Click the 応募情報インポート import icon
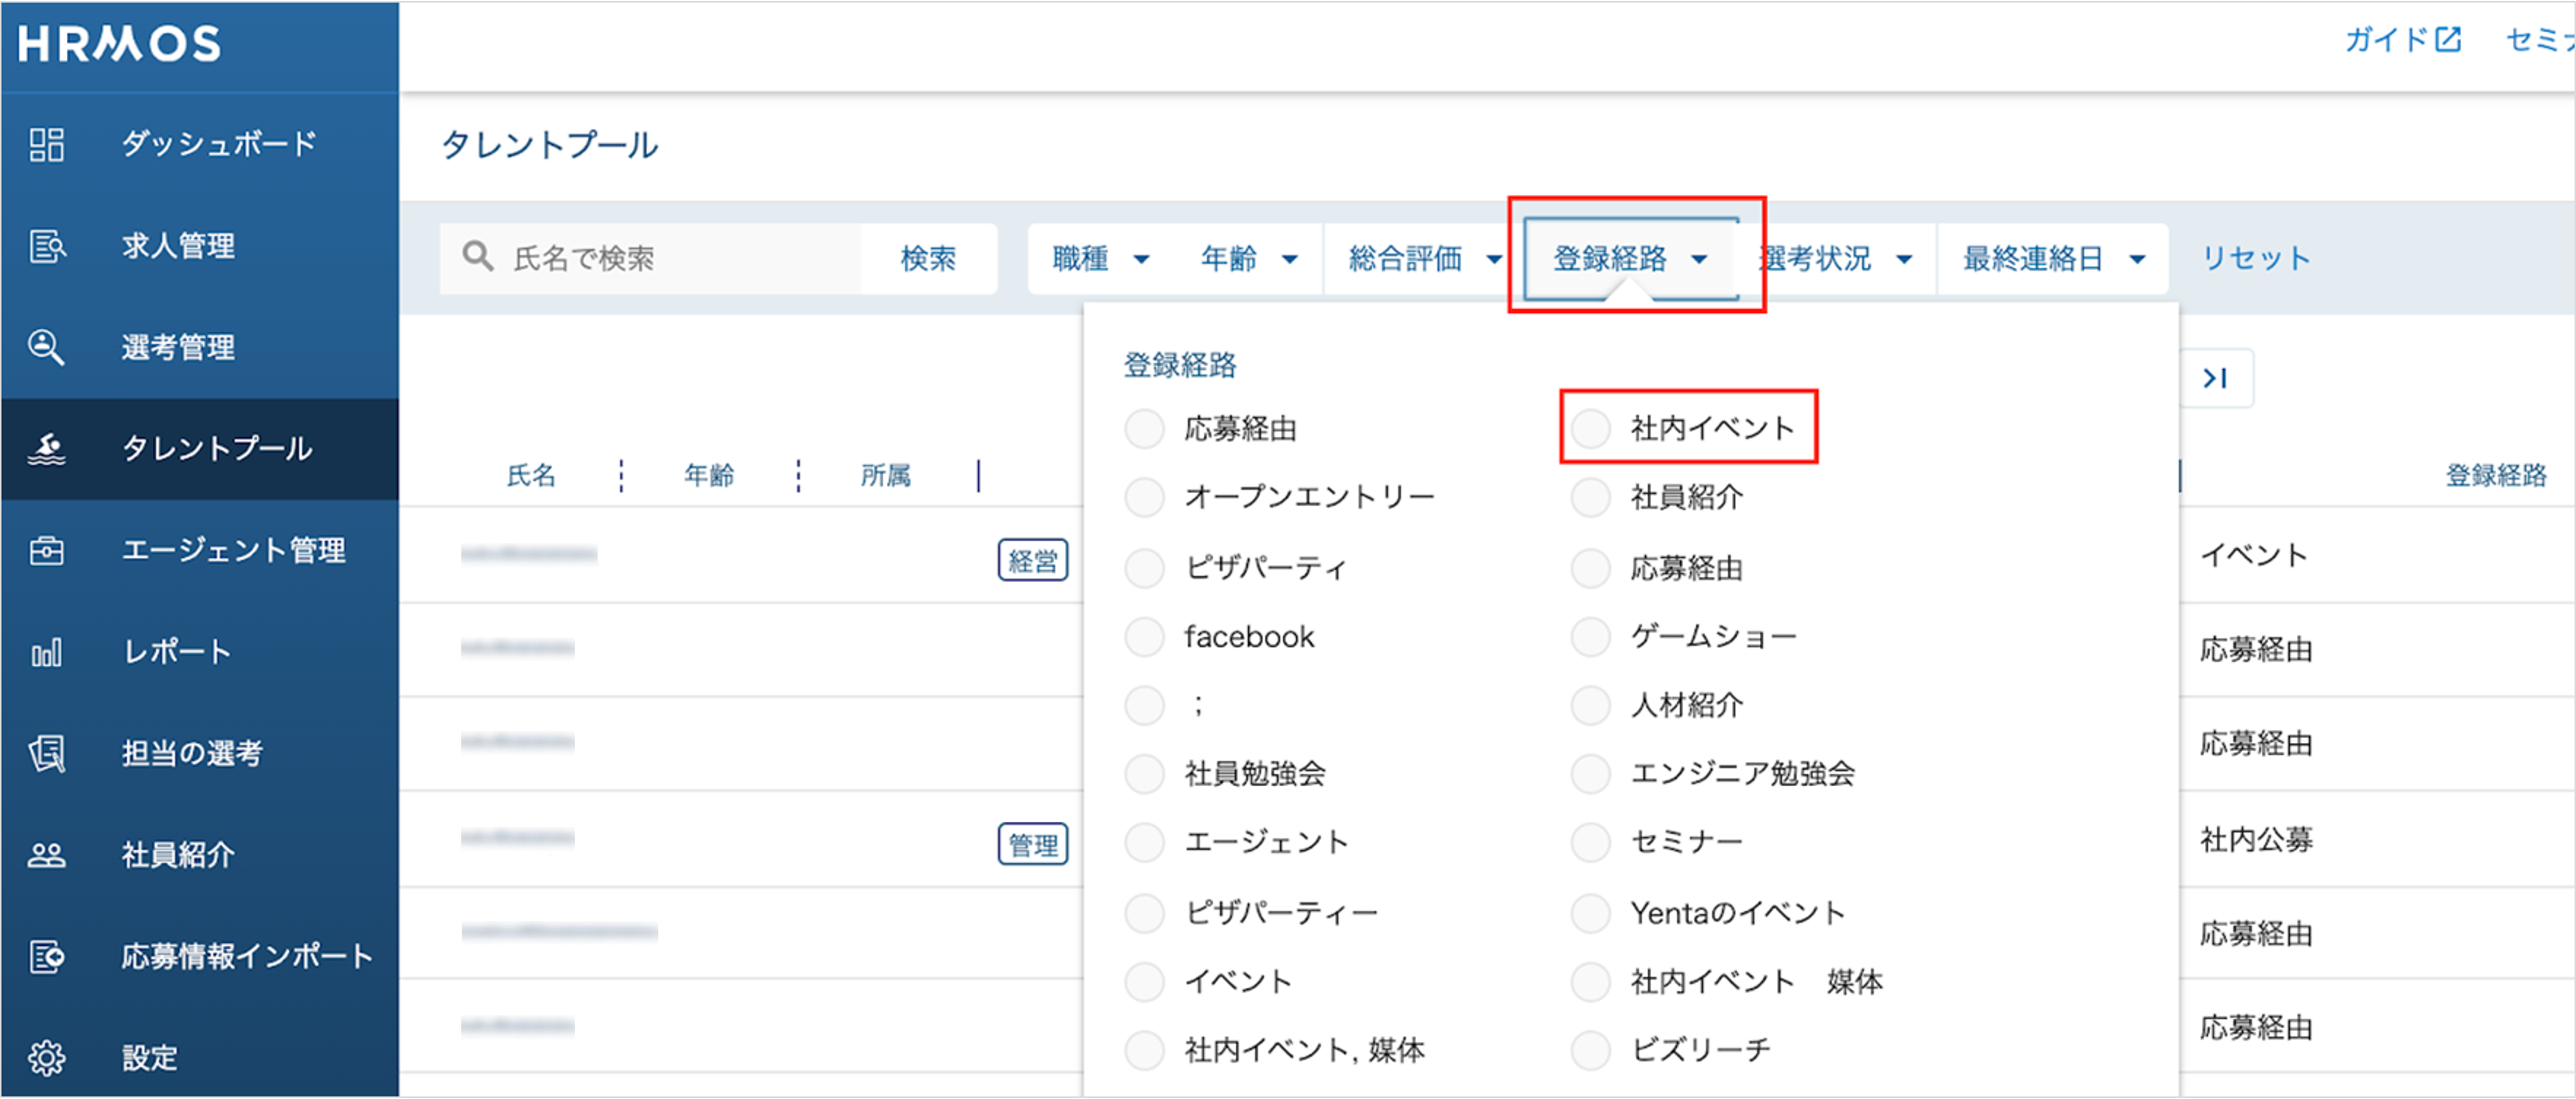The height and width of the screenshot is (1099, 2576). [46, 956]
